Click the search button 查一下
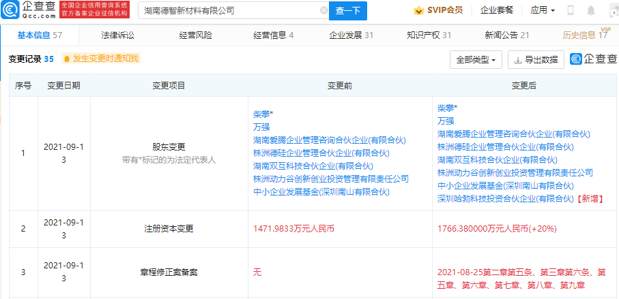Image resolution: width=619 pixels, height=299 pixels. coord(348,11)
